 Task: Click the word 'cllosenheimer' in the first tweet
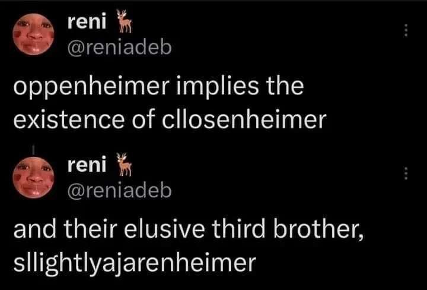[244, 119]
